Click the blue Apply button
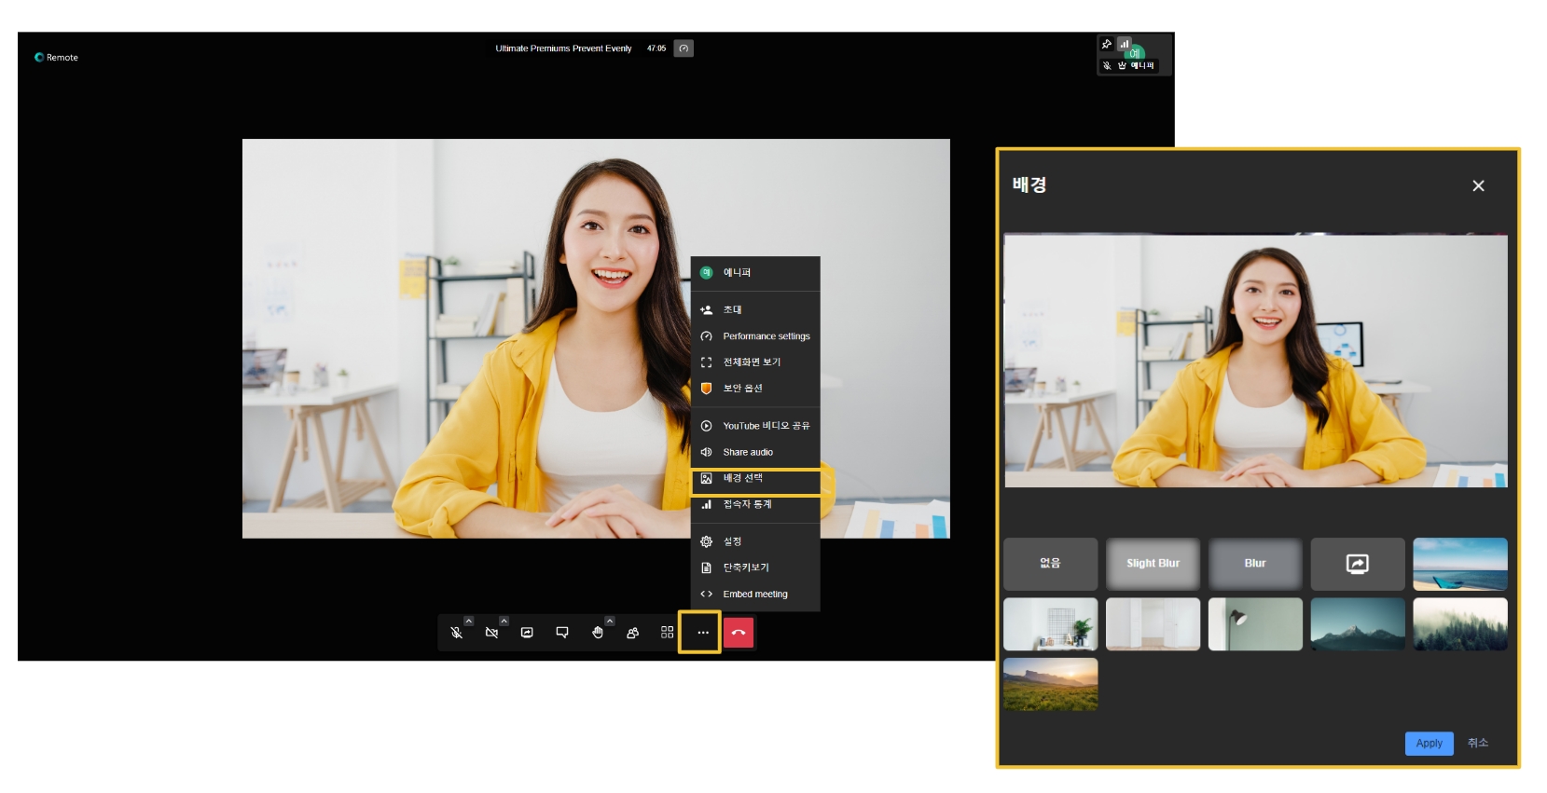The height and width of the screenshot is (793, 1547). click(1429, 744)
